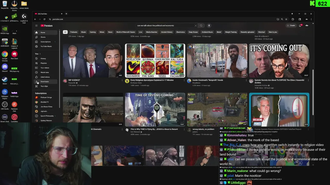
Task: Select the Ancient History chip
Action: point(167,32)
